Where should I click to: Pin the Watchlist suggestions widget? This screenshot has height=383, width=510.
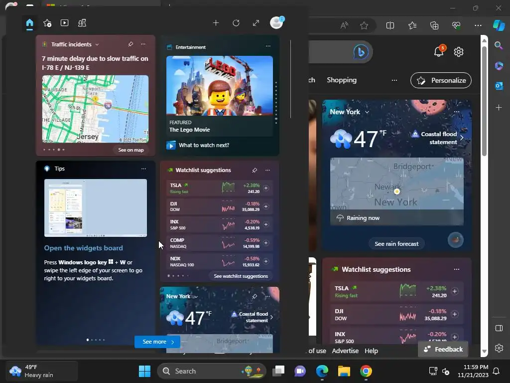tap(255, 170)
